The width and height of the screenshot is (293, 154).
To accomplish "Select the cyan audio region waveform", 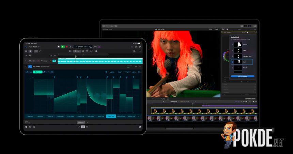I will 100,61.
